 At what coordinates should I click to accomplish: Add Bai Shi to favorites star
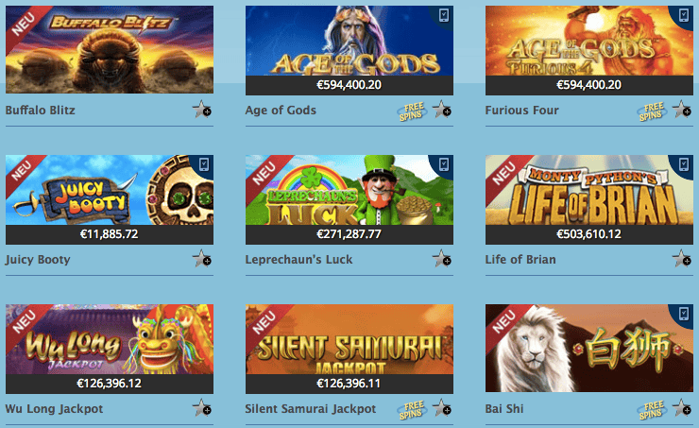pyautogui.click(x=682, y=408)
